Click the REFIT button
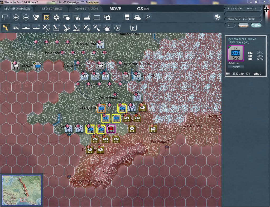This screenshot has width=270, height=207. [236, 67]
